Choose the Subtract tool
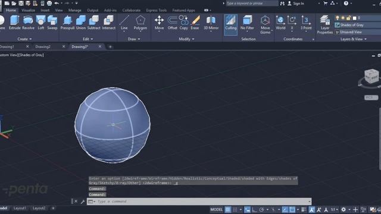The width and height of the screenshot is (381, 214). [94, 23]
